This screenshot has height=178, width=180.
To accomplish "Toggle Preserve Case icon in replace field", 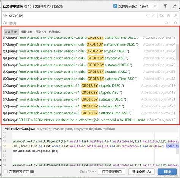I will point(175,23).
